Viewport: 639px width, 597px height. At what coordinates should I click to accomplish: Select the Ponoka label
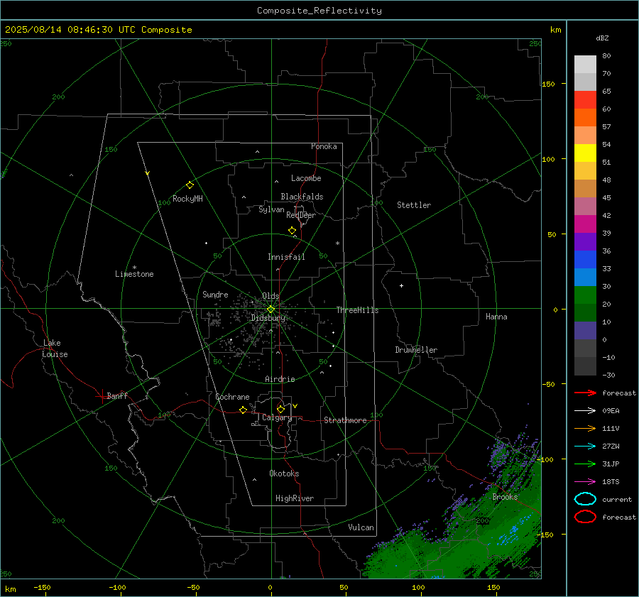324,146
